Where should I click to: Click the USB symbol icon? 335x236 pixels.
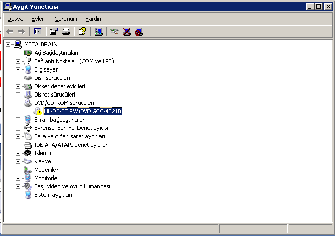[28, 128]
